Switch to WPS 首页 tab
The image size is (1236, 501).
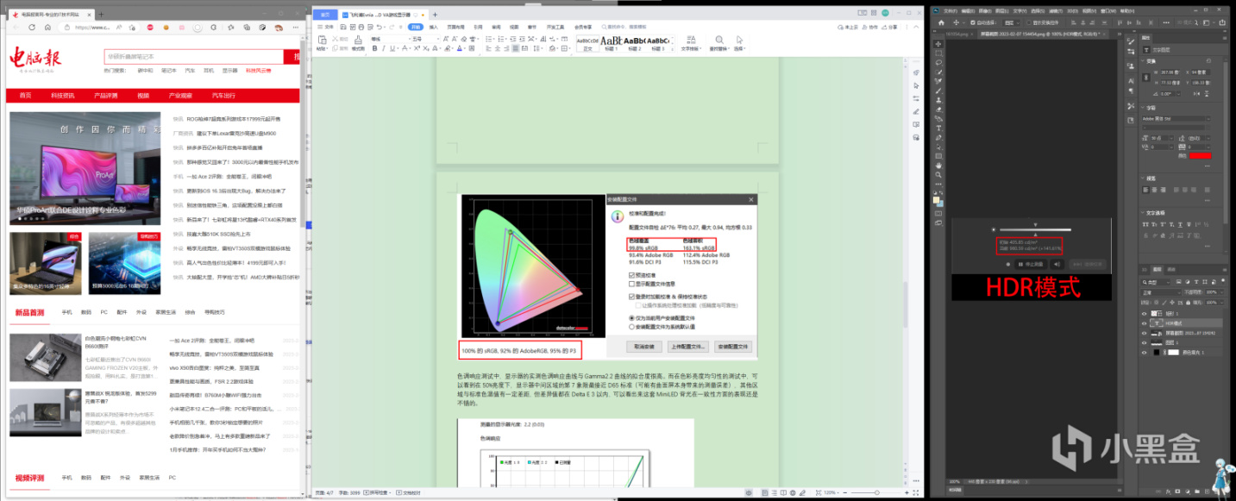coord(325,15)
